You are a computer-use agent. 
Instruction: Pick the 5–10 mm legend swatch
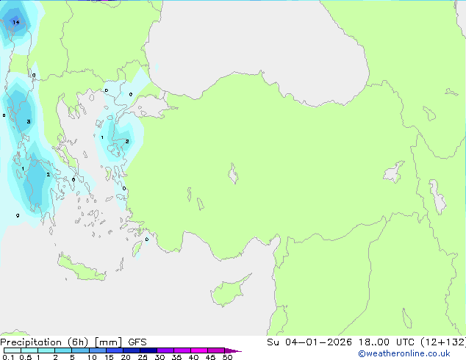[80, 350]
